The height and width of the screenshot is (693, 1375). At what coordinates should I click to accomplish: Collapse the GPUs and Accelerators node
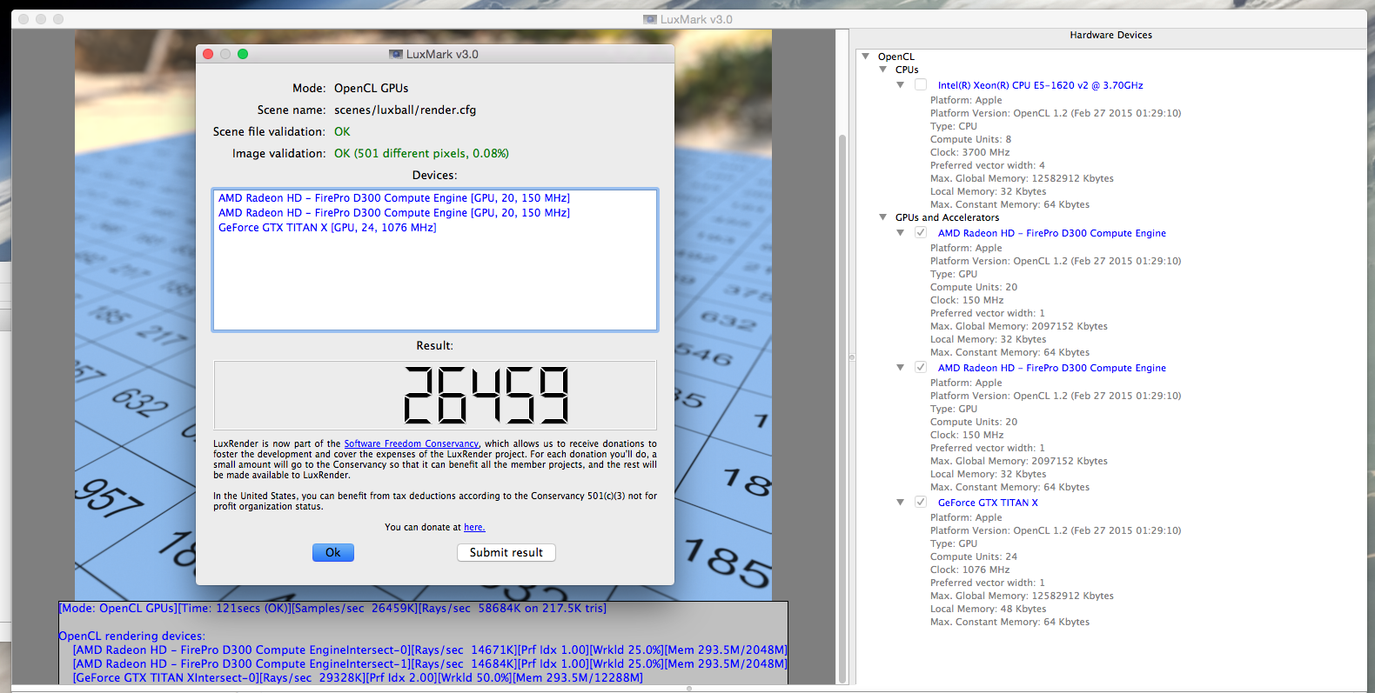(x=882, y=217)
